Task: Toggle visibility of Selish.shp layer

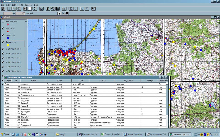Action: 3,35
